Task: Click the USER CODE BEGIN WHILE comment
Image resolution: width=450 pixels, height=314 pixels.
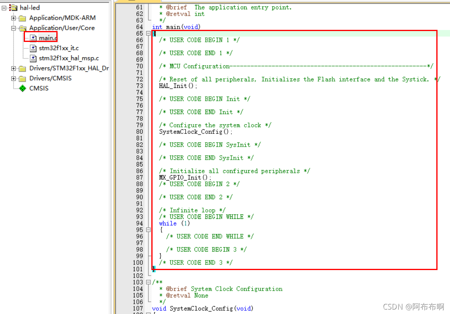Action: point(206,217)
